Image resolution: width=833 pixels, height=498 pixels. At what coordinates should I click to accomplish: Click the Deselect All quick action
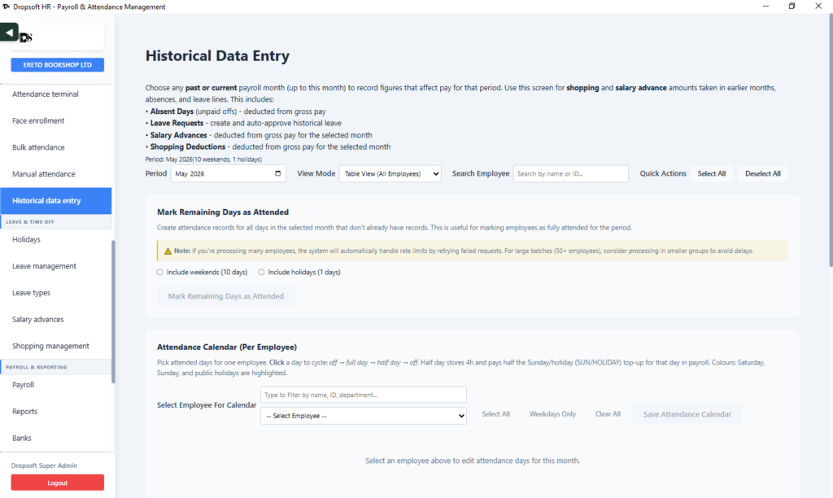point(762,174)
